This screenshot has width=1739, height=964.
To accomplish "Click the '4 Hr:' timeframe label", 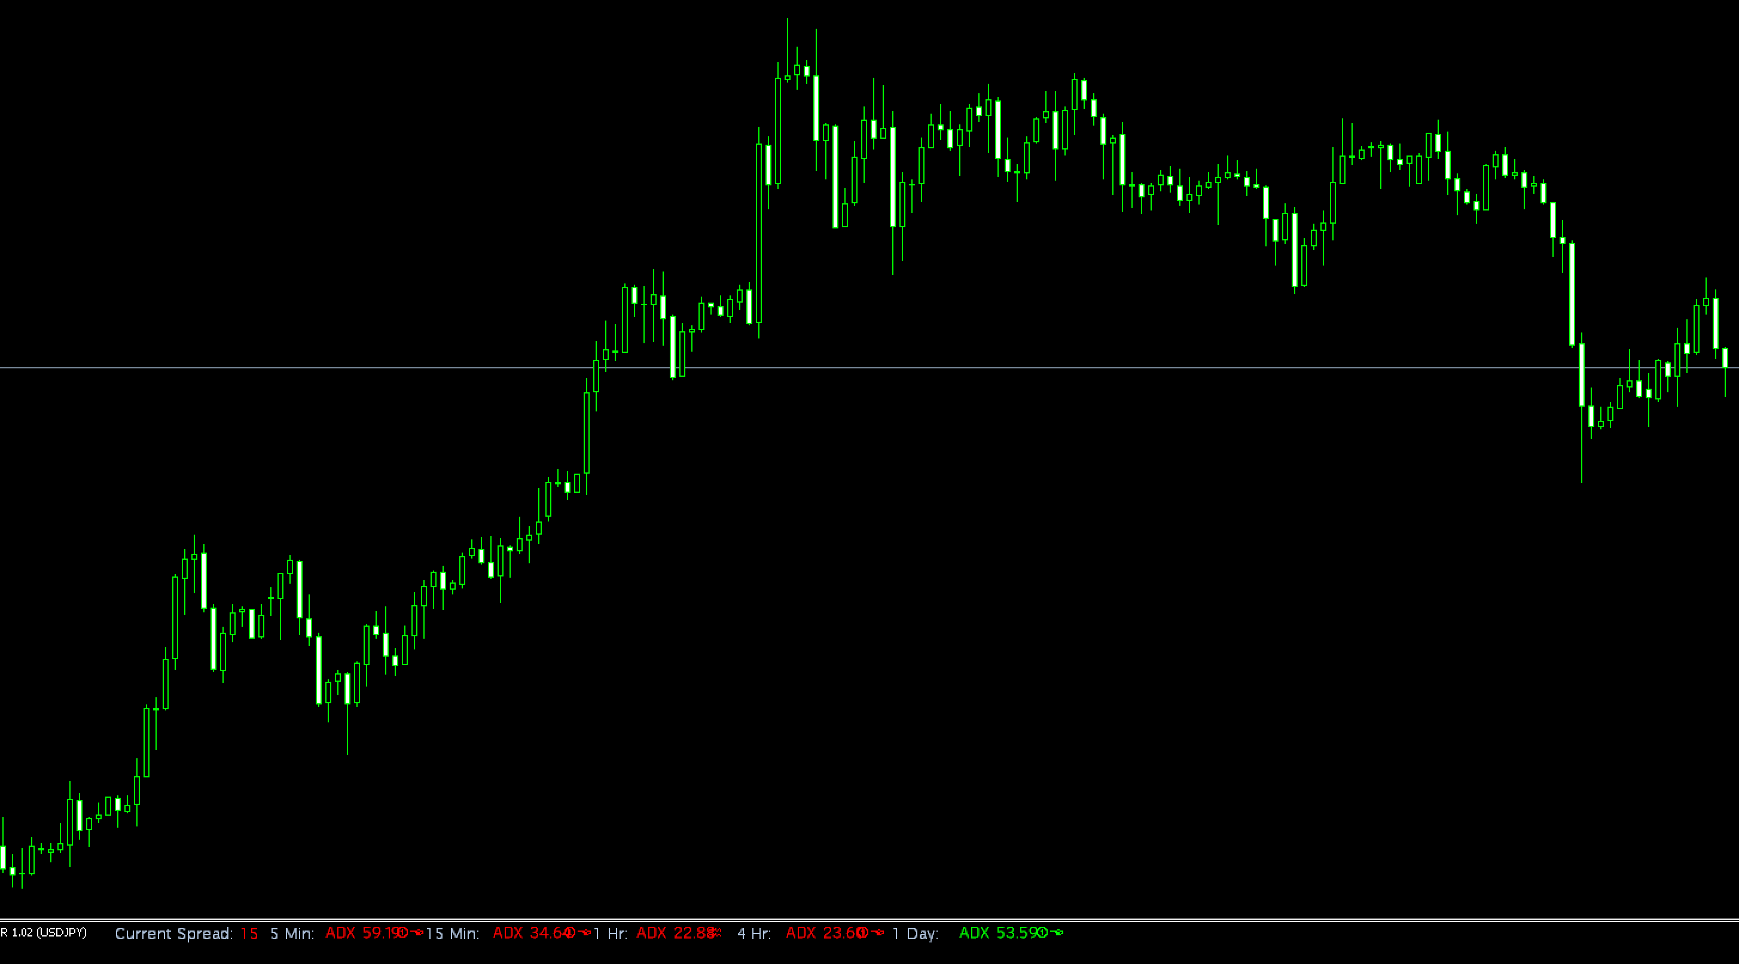I will [754, 934].
